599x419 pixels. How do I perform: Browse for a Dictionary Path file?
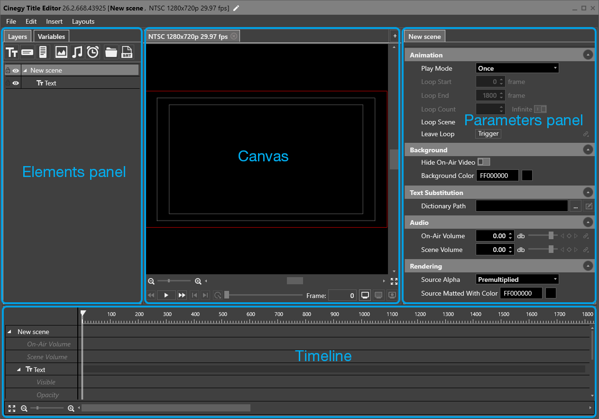click(575, 206)
